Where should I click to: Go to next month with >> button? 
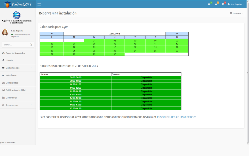click(177, 34)
